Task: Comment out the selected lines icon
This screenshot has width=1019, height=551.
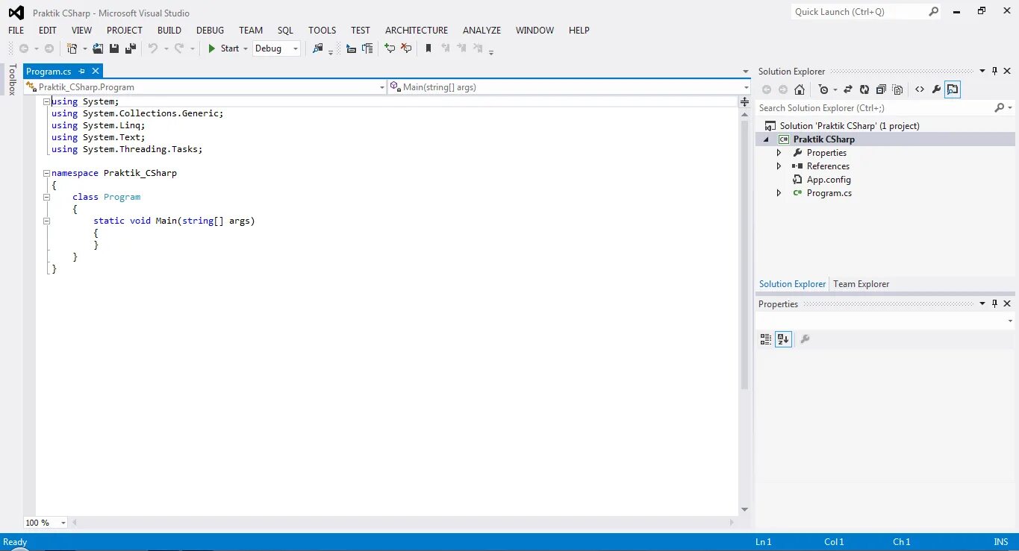Action: 390,48
